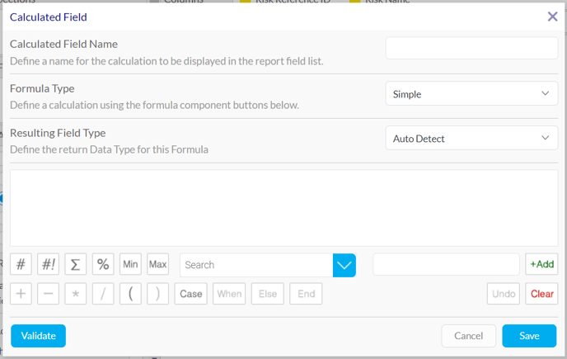Click the Max function button
The image size is (567, 359).
tap(157, 264)
